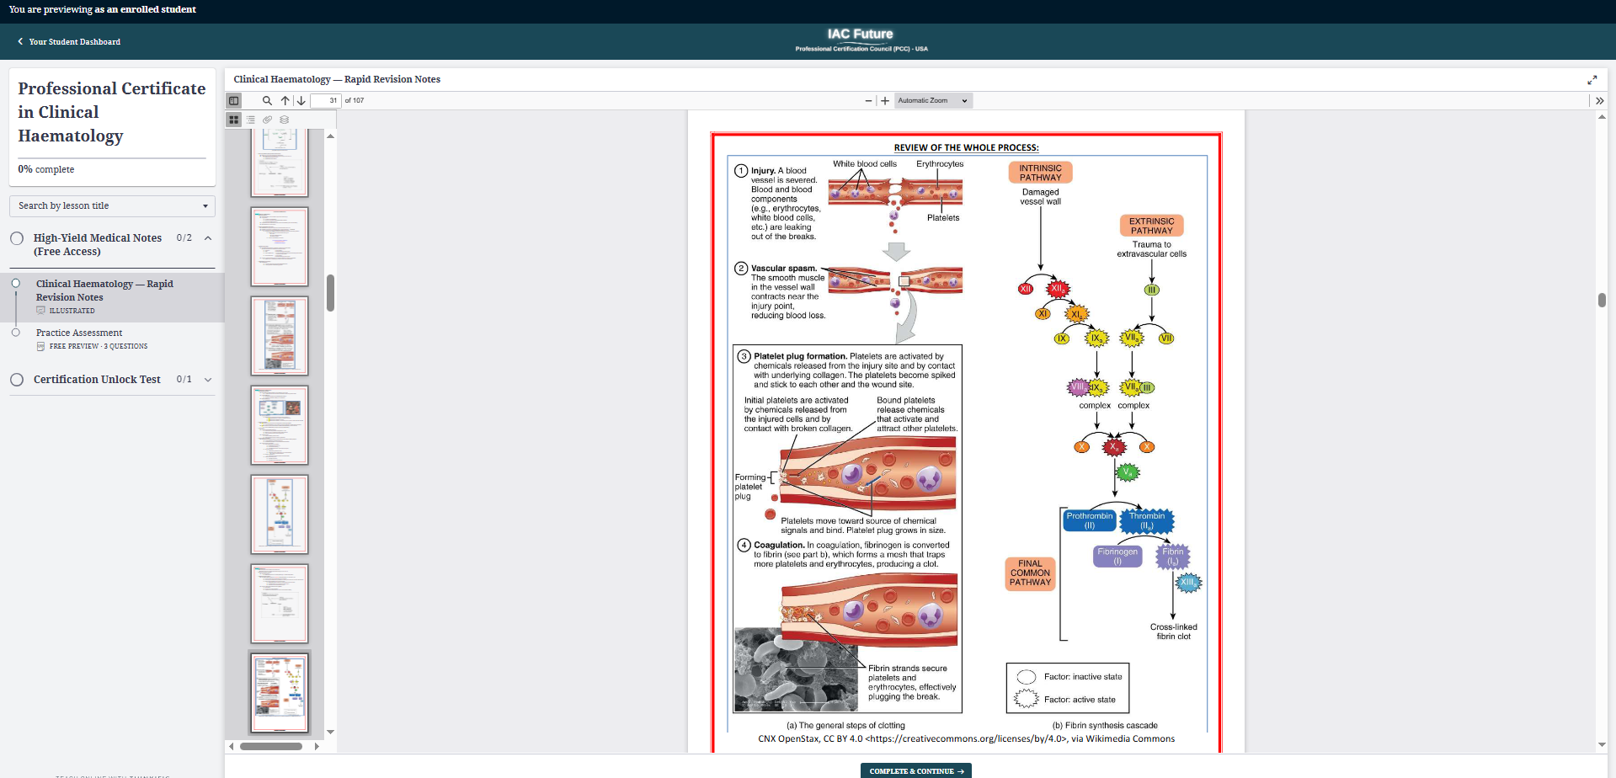Image resolution: width=1616 pixels, height=778 pixels.
Task: Open the find in document search
Action: pos(267,101)
